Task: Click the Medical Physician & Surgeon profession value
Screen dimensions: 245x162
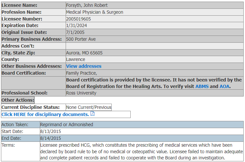Action: click(94, 12)
